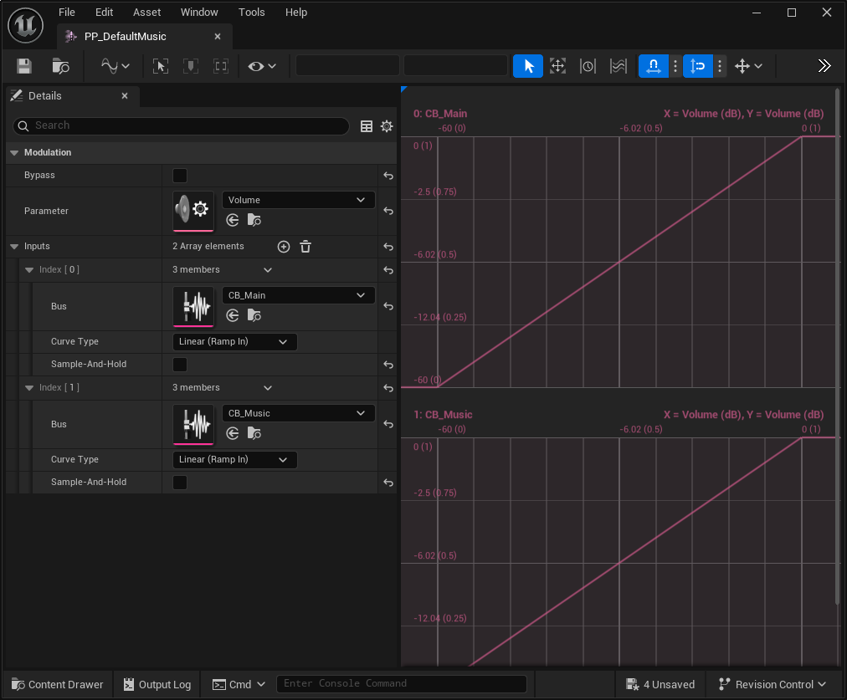Screen dimensions: 847x700
Task: Browse to CB_Main asset in Content Browser
Action: coord(254,316)
